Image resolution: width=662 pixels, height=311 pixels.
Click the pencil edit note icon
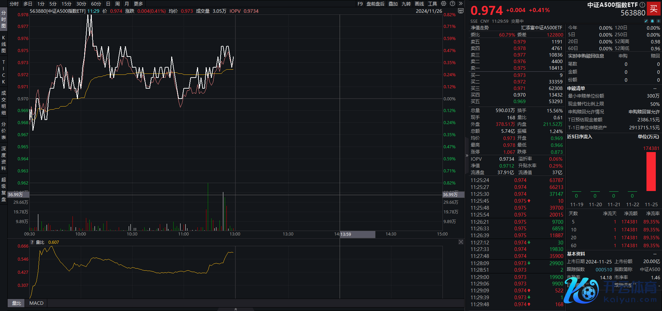(x=646, y=21)
